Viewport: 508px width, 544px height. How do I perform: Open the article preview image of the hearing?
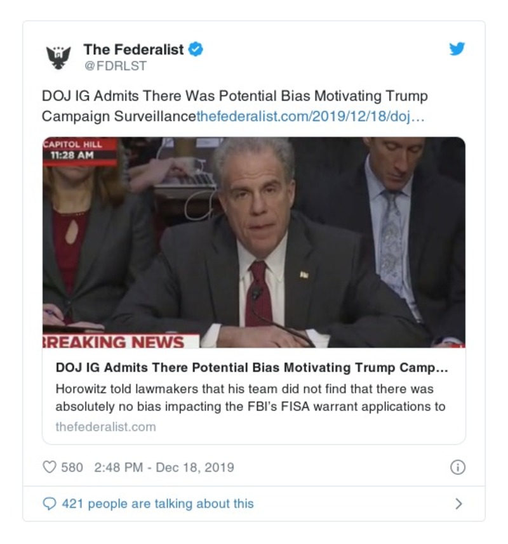tap(254, 241)
